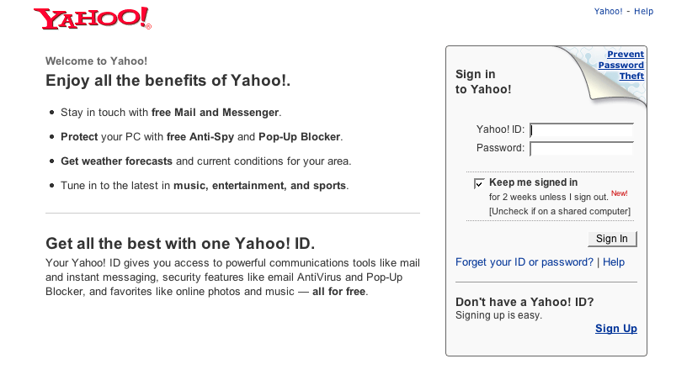Click the "Keep me signed in" label text
Image resolution: width=687 pixels, height=380 pixels.
click(533, 182)
